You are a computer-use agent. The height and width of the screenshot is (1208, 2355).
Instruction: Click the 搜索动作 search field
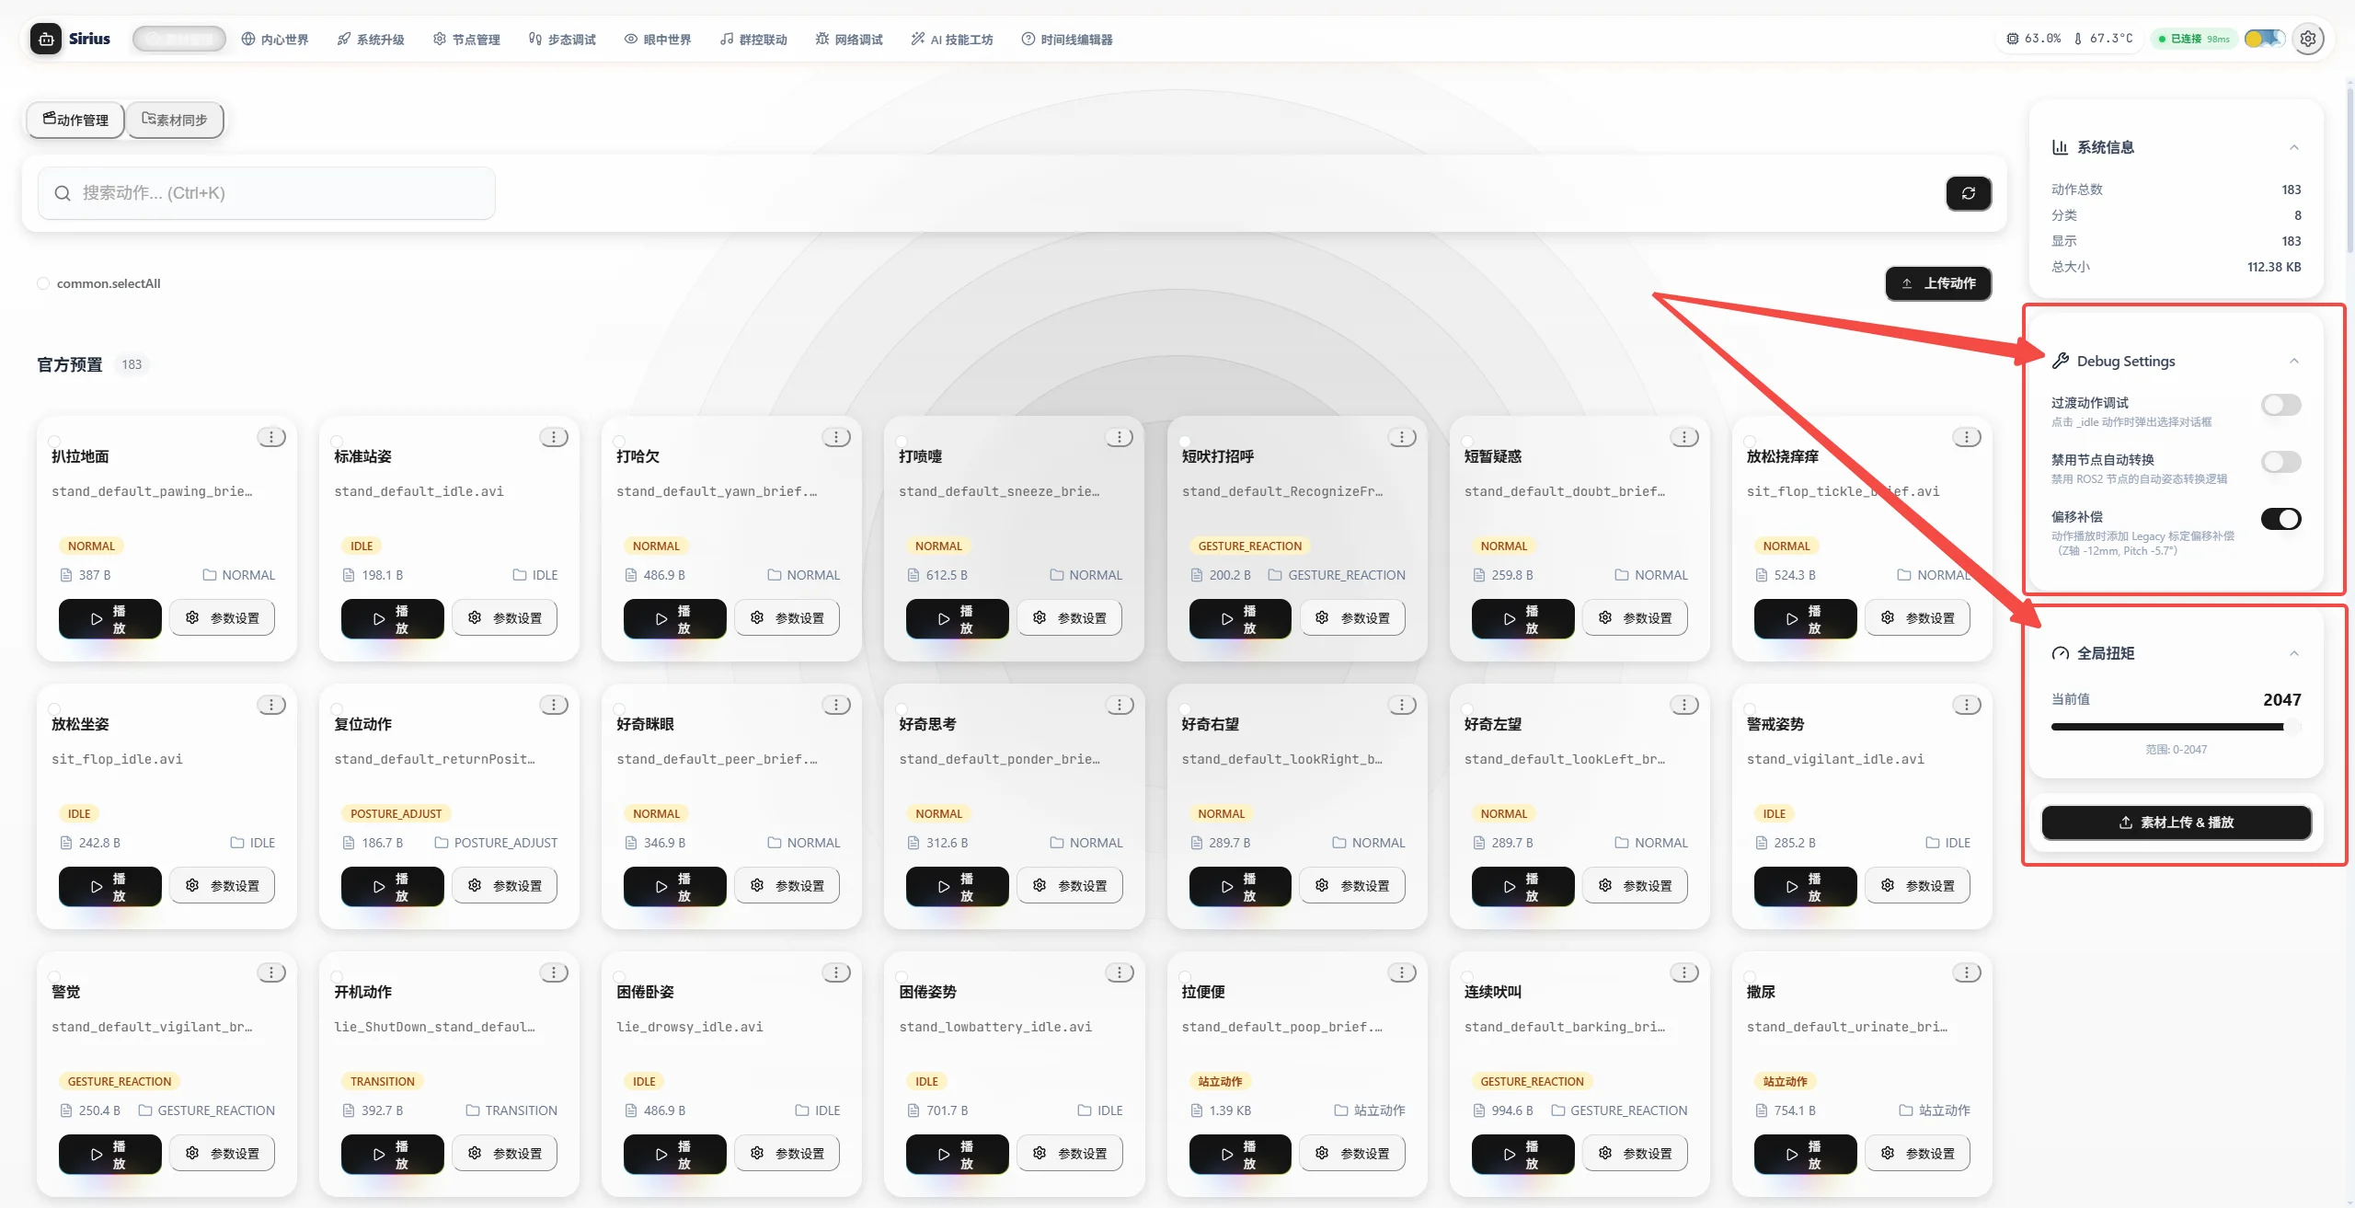pos(267,193)
